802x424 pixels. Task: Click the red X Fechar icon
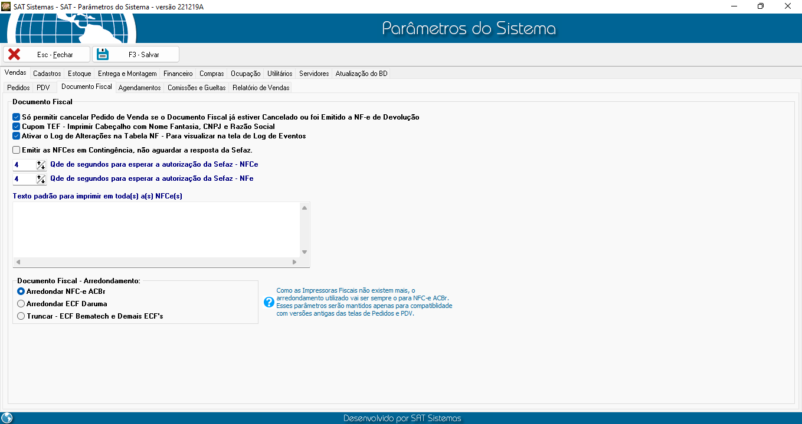pyautogui.click(x=14, y=54)
